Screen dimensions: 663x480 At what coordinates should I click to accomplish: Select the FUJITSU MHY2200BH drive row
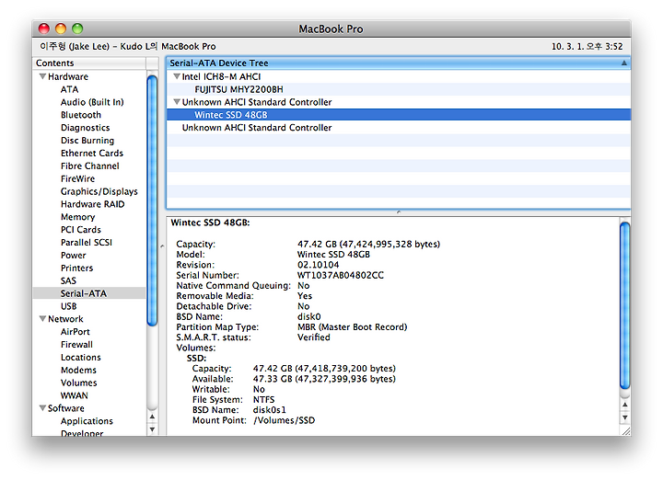click(399, 89)
